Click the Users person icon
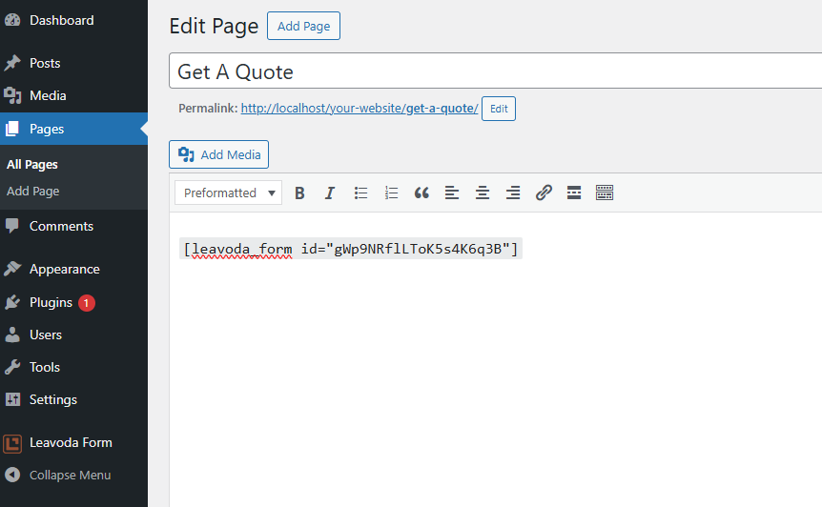The image size is (822, 507). point(12,335)
